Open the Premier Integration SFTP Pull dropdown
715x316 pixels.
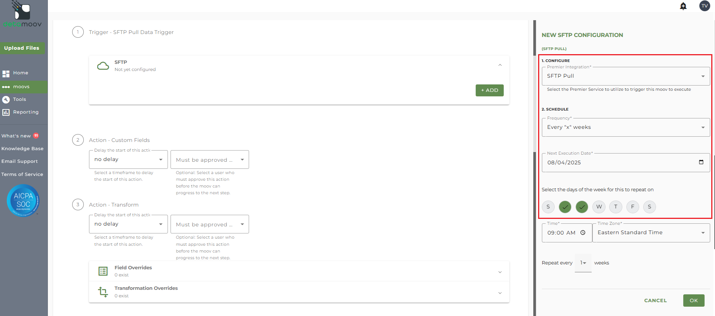click(x=626, y=76)
